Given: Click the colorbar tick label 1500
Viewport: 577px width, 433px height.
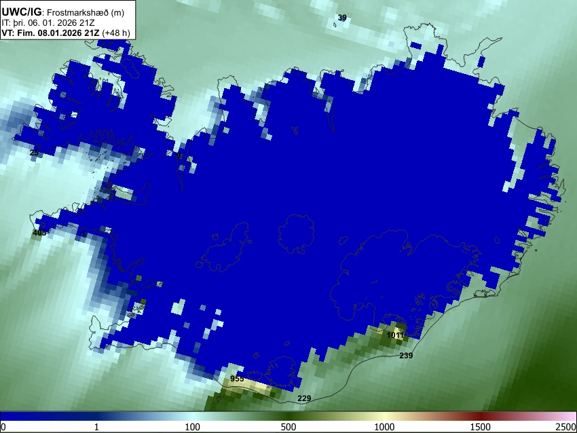Looking at the screenshot, I should 481,427.
